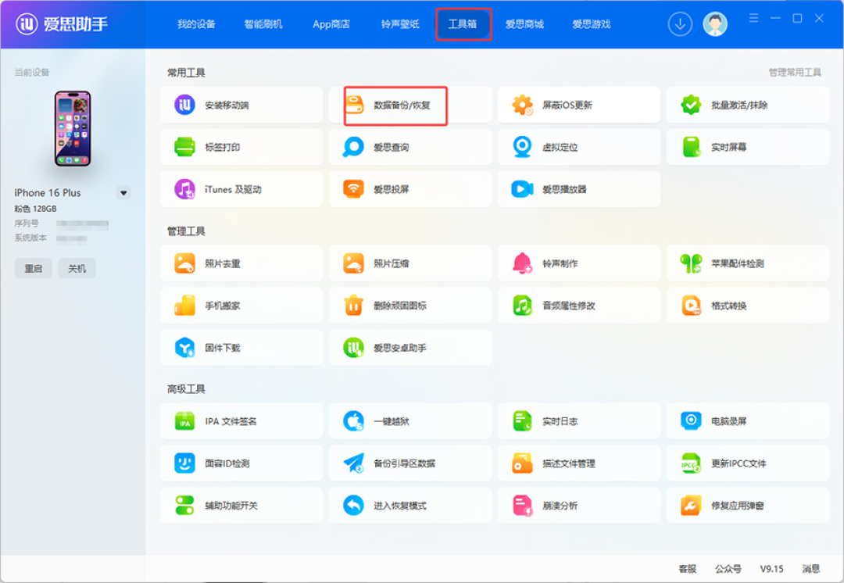The height and width of the screenshot is (583, 844).
Task: Open the 爱思商城 tab
Action: pos(524,24)
